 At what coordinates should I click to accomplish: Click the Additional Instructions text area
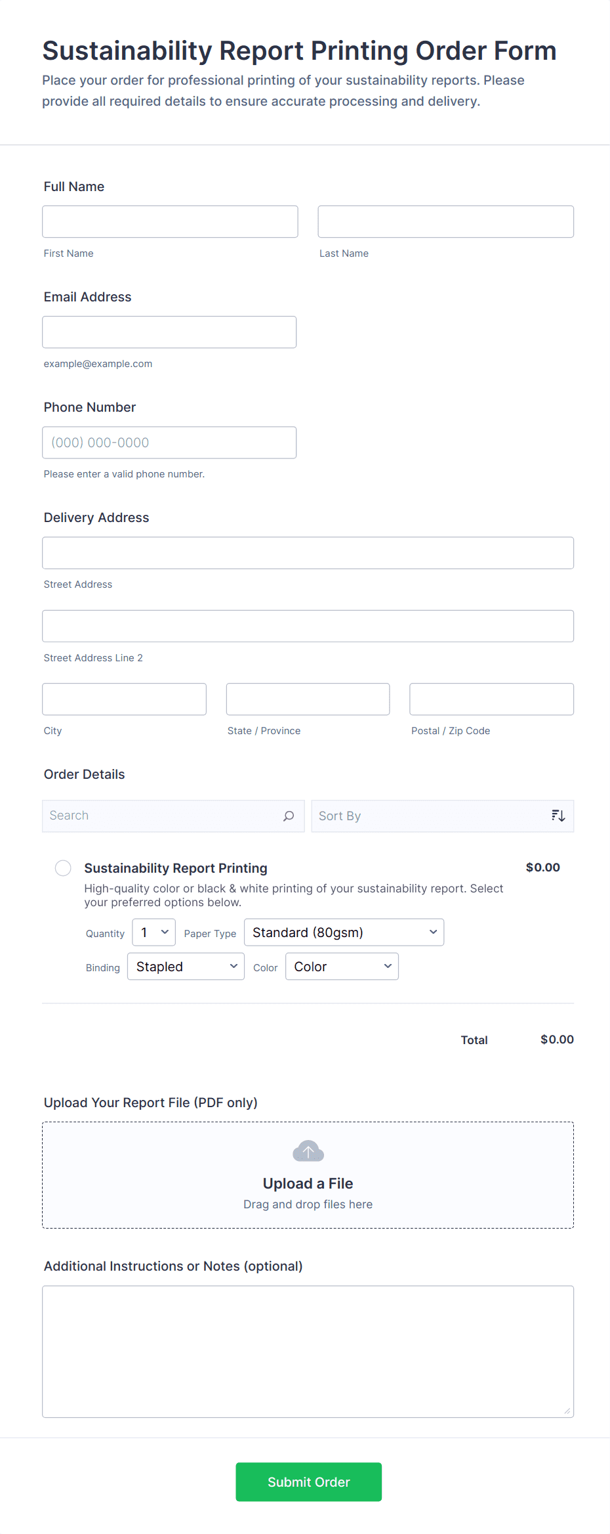(308, 1351)
